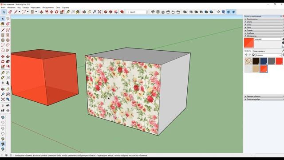Select the Look Around tool
This screenshot has width=284, height=160.
point(8,105)
